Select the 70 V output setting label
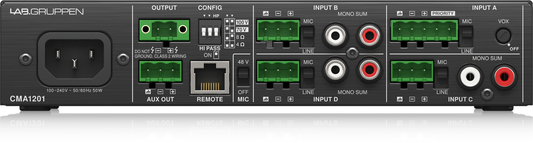 pyautogui.click(x=242, y=30)
